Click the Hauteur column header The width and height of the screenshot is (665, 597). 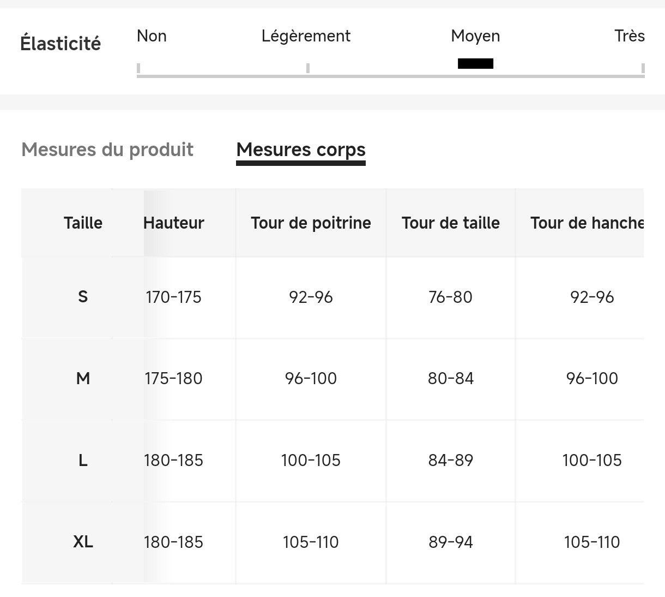point(173,223)
